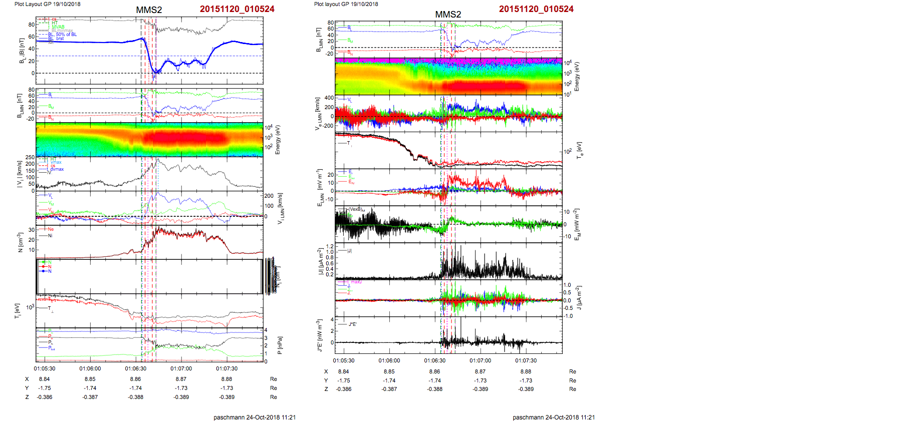Click the 'Ne' legend entry in density panel
904x421 pixels.
click(x=51, y=229)
